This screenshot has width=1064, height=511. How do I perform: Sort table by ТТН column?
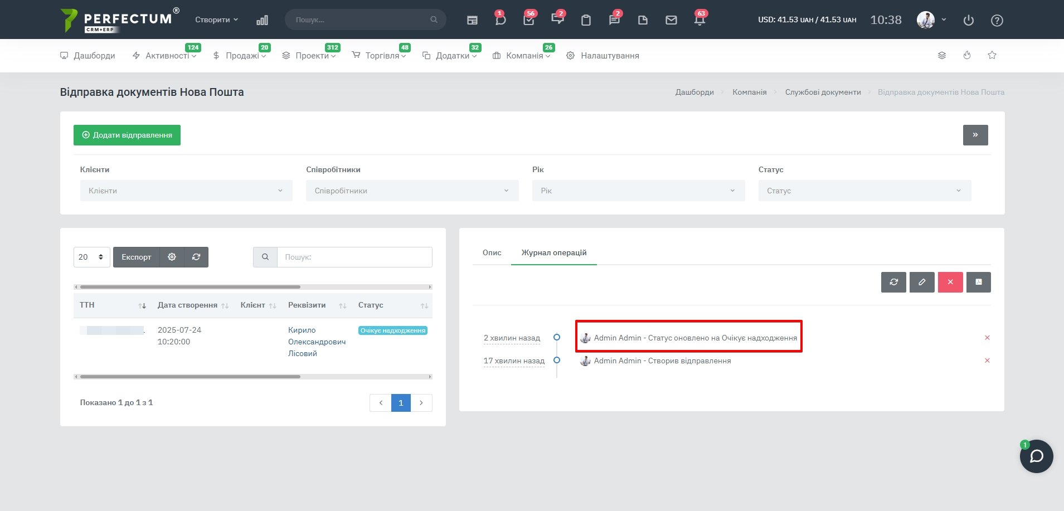tap(113, 305)
